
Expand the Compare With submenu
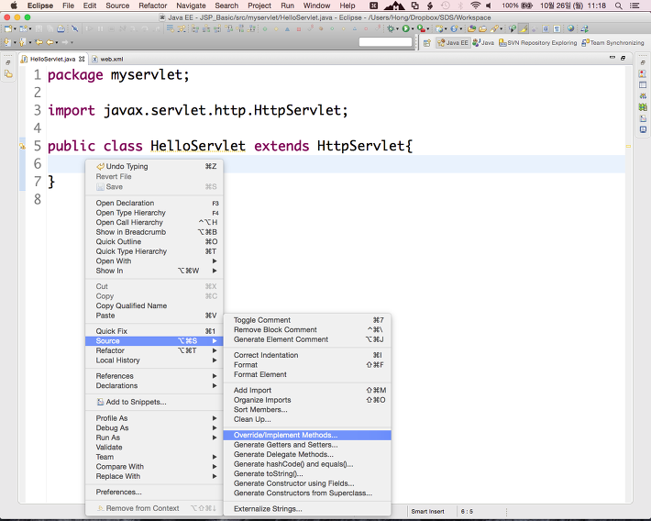154,466
